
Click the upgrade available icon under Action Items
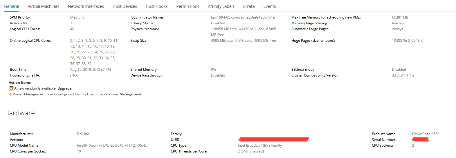(11, 89)
